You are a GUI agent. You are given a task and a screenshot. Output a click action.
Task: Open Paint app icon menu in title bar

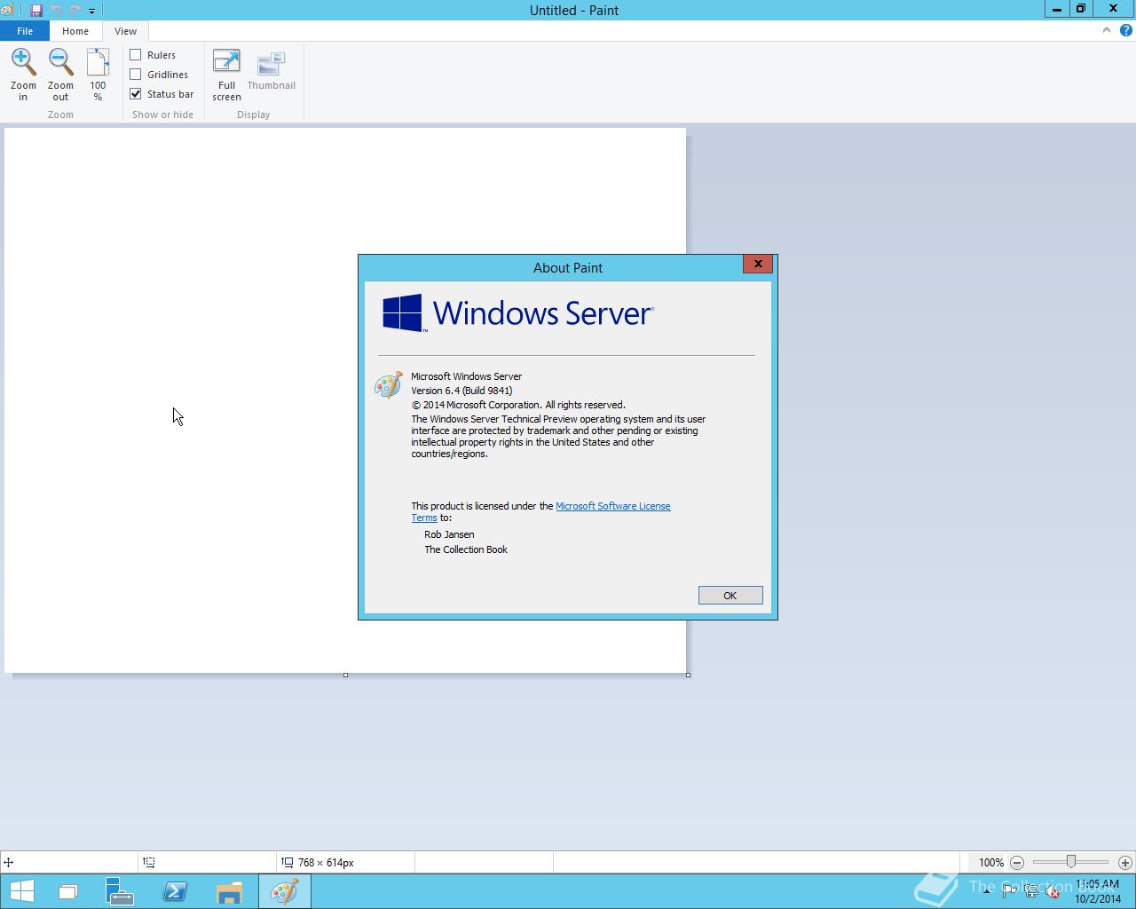(7, 11)
